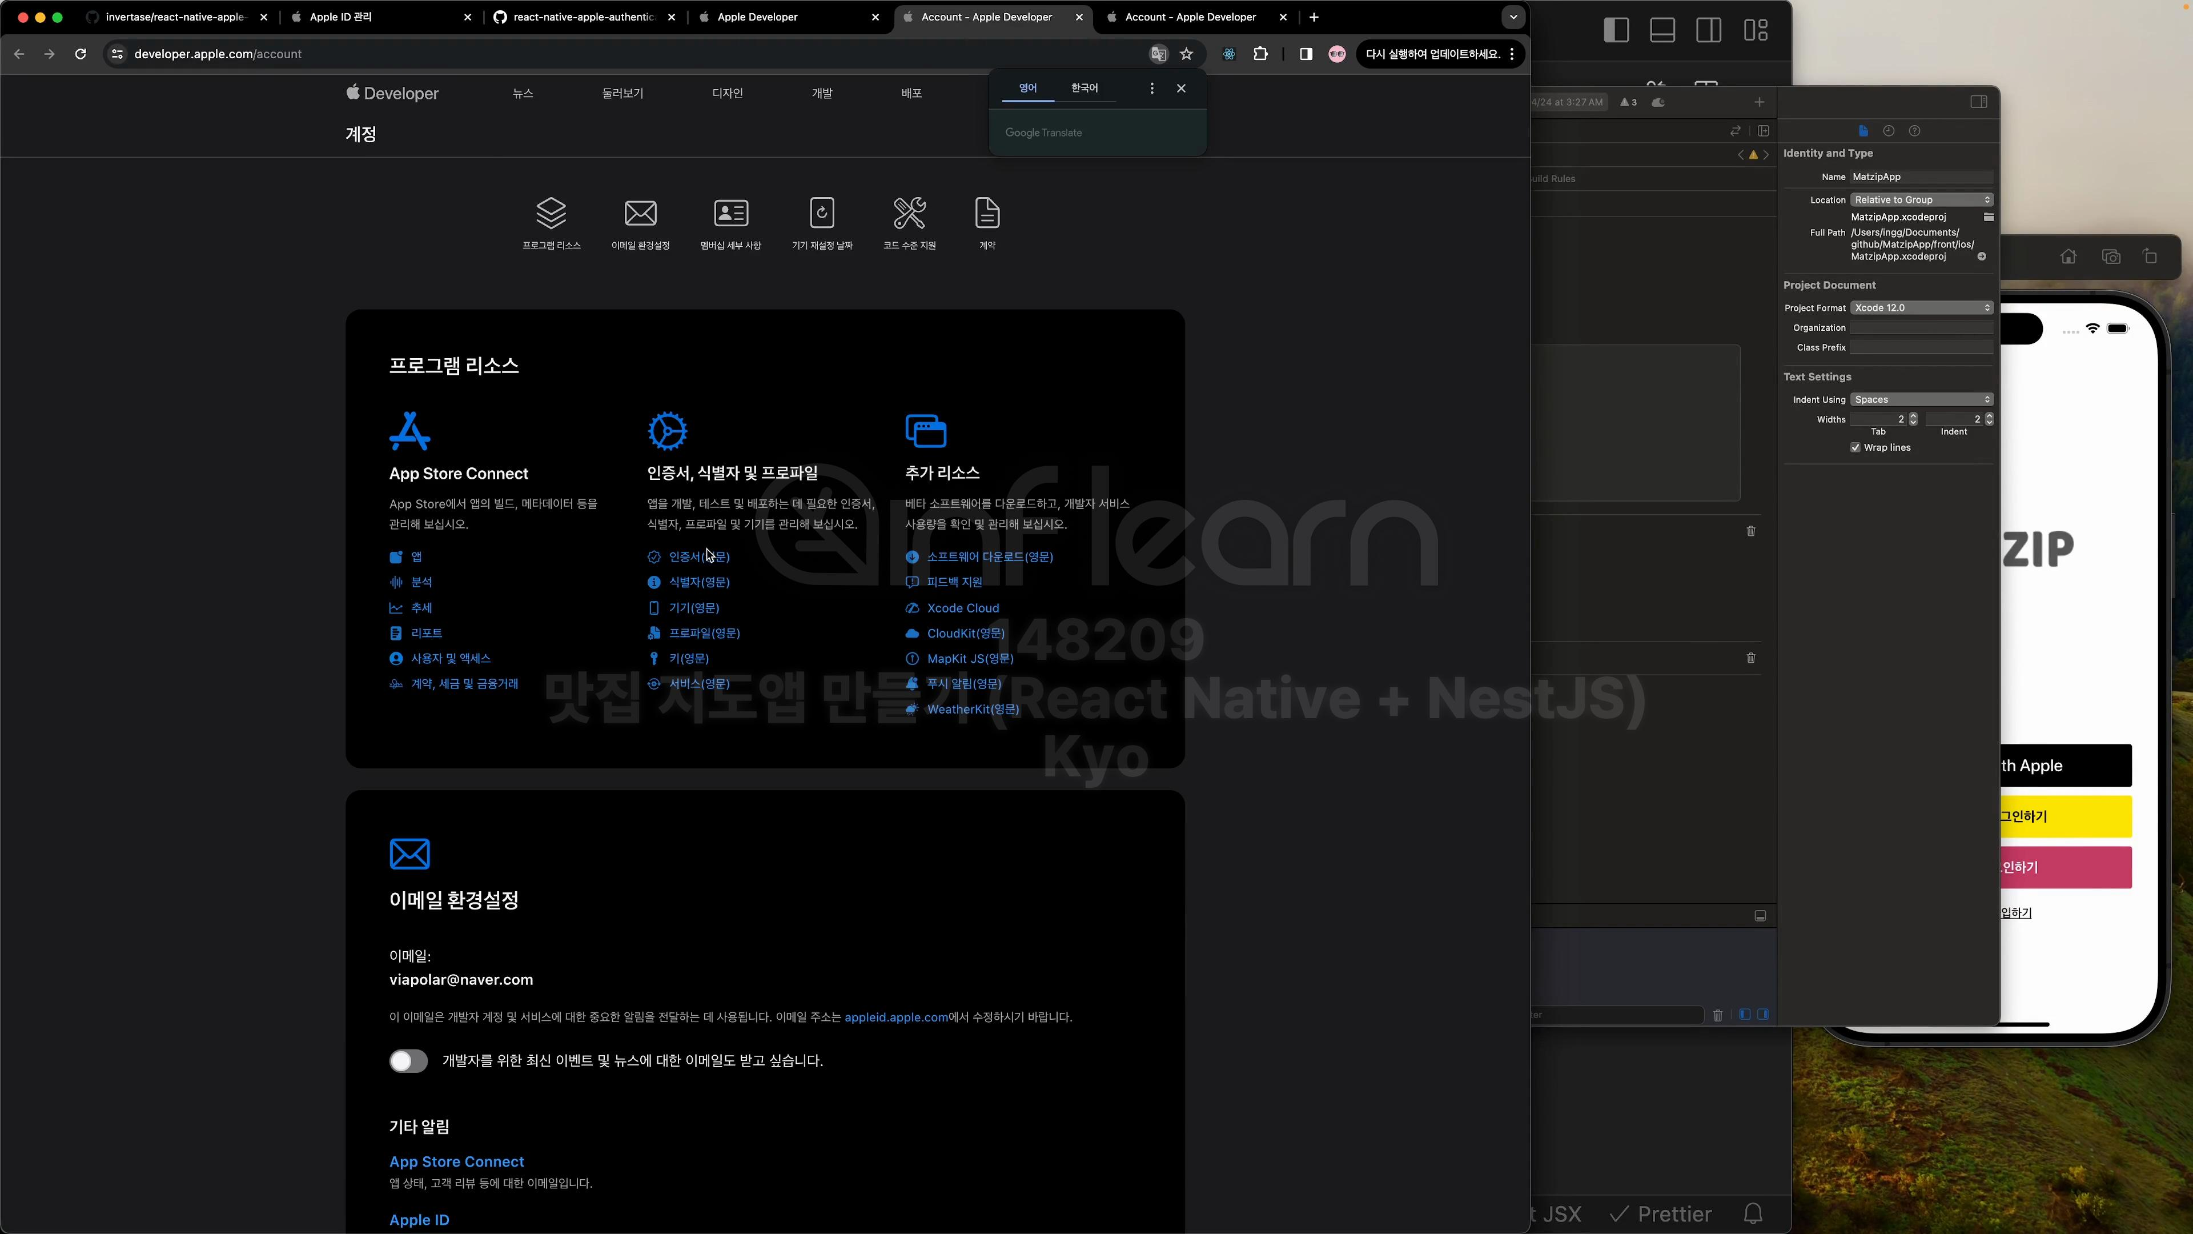The width and height of the screenshot is (2193, 1234).
Task: Reveal full path in Finder arrow
Action: 1981,257
